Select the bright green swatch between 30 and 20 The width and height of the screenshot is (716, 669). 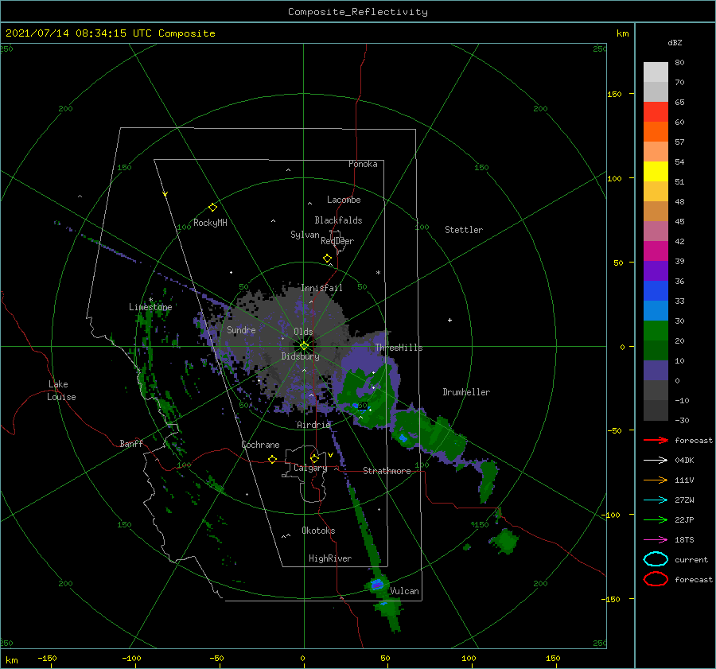656,330
